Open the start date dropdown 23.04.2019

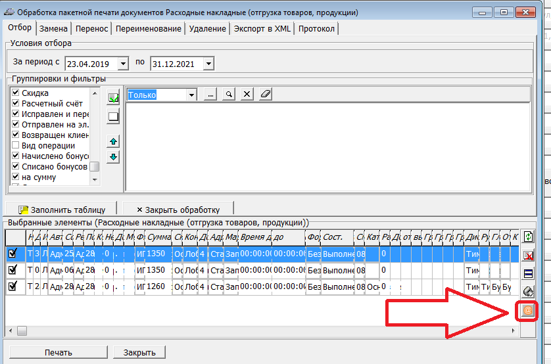123,64
